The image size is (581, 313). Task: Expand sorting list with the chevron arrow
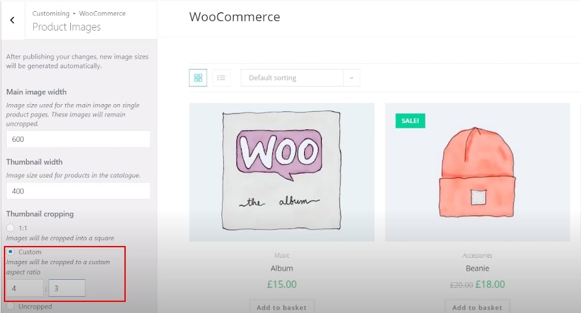point(352,77)
